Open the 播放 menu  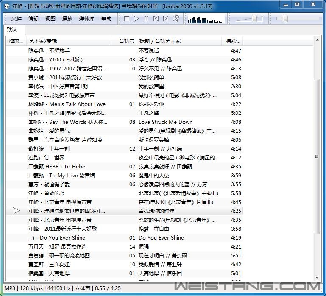[67, 19]
